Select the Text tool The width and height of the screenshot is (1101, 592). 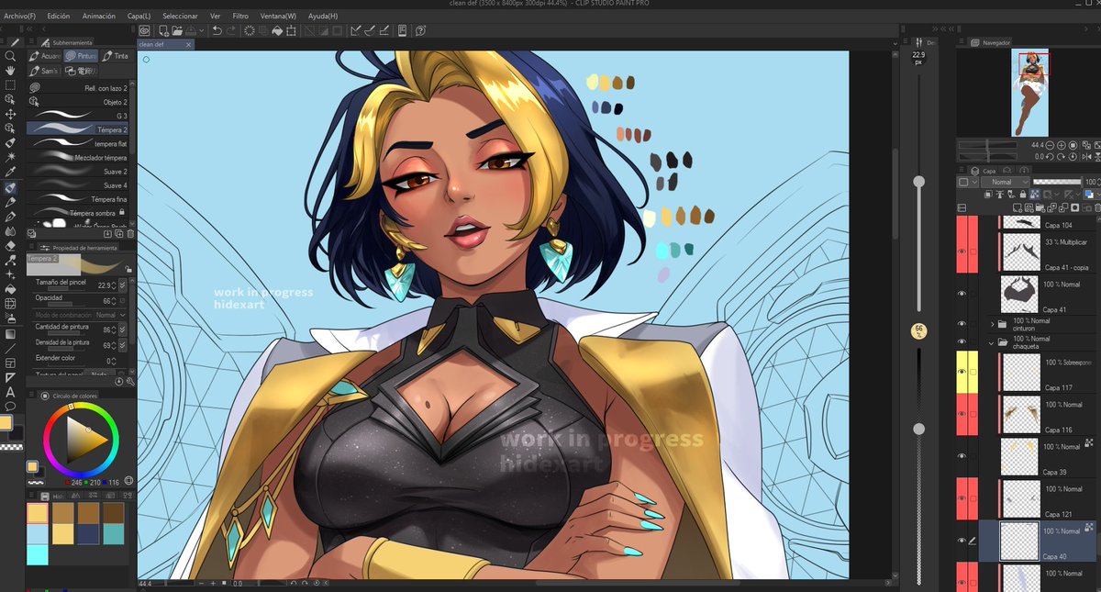(x=10, y=392)
